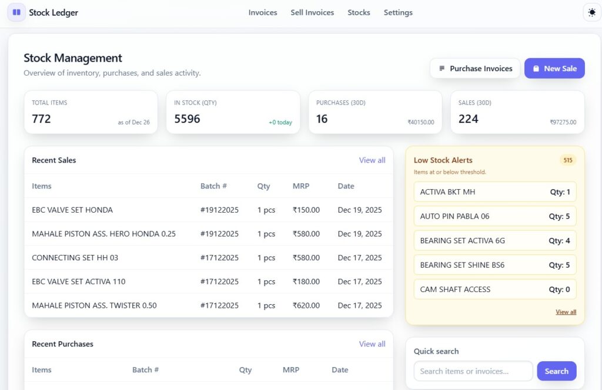Select the ACTIVA BKT MH low stock alert

[494, 191]
